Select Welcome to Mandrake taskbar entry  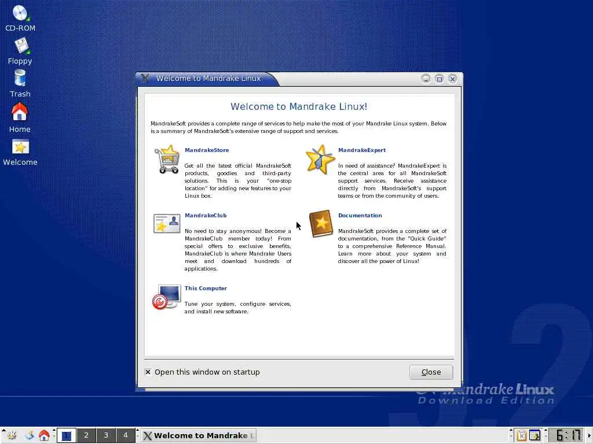(199, 435)
